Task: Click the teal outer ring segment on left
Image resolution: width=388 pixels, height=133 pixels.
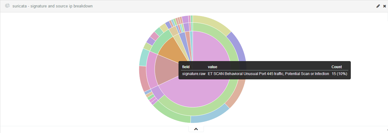Action: coord(143,58)
